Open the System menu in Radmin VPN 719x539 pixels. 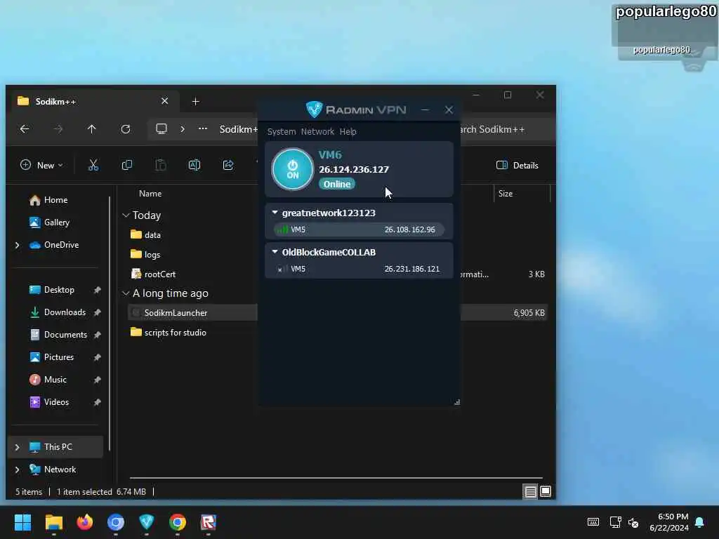[x=281, y=131]
